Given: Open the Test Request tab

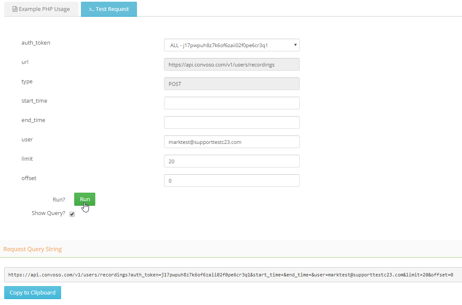Looking at the screenshot, I should click(x=109, y=9).
